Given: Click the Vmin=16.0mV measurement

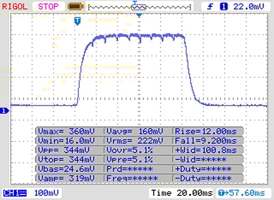Looking at the screenshot, I should 66,140.
